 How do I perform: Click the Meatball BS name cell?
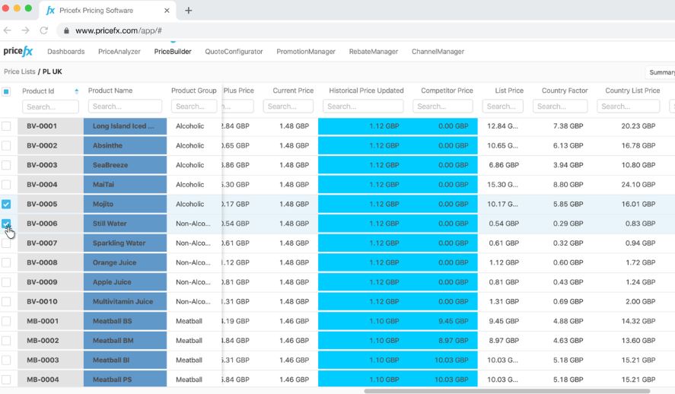pos(125,321)
